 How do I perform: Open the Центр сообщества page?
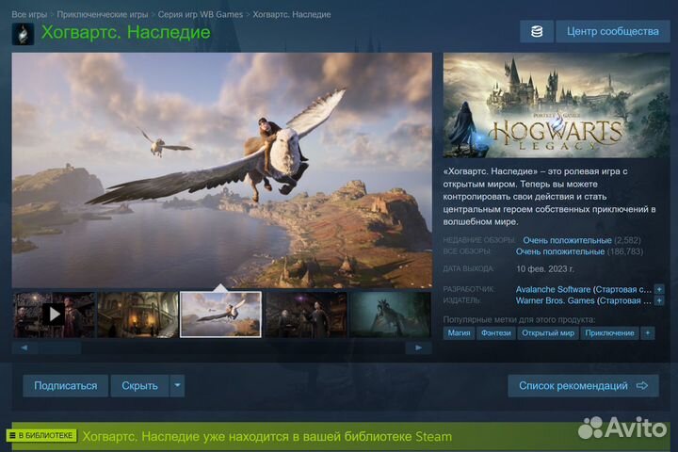[x=613, y=32]
